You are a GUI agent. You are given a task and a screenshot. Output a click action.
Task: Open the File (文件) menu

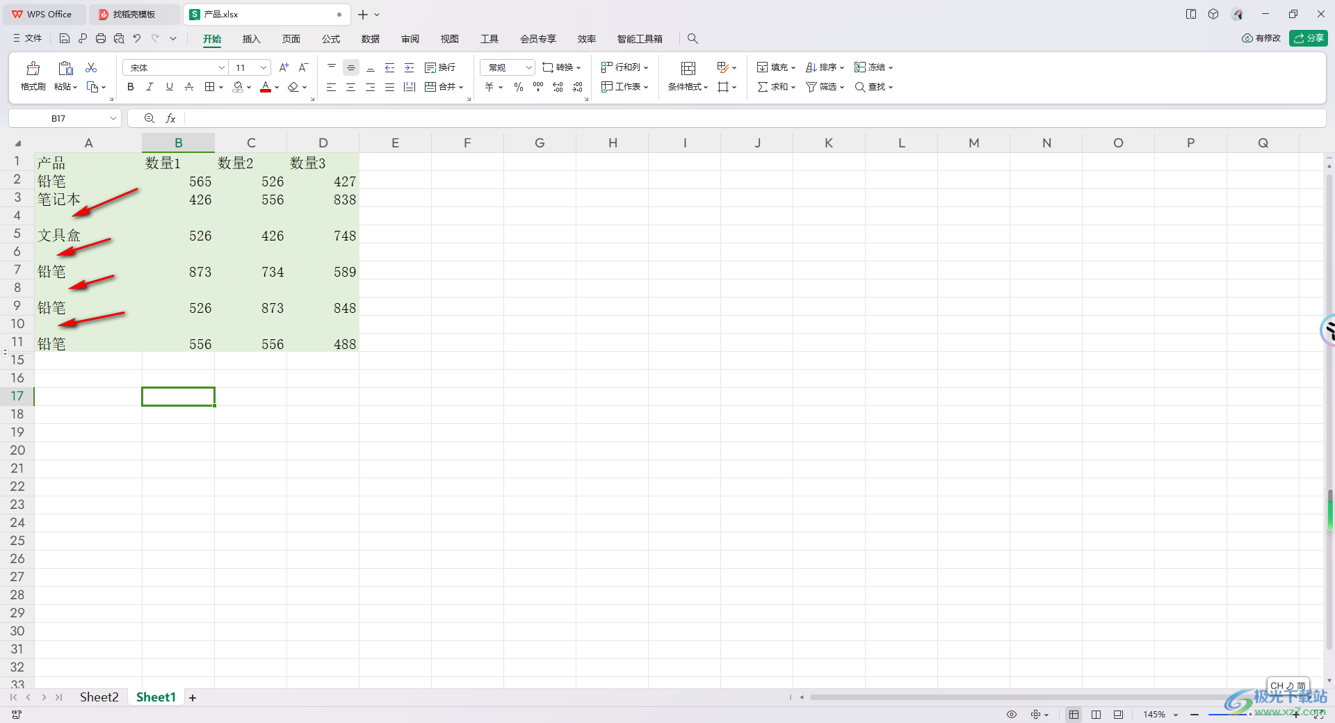coord(28,39)
